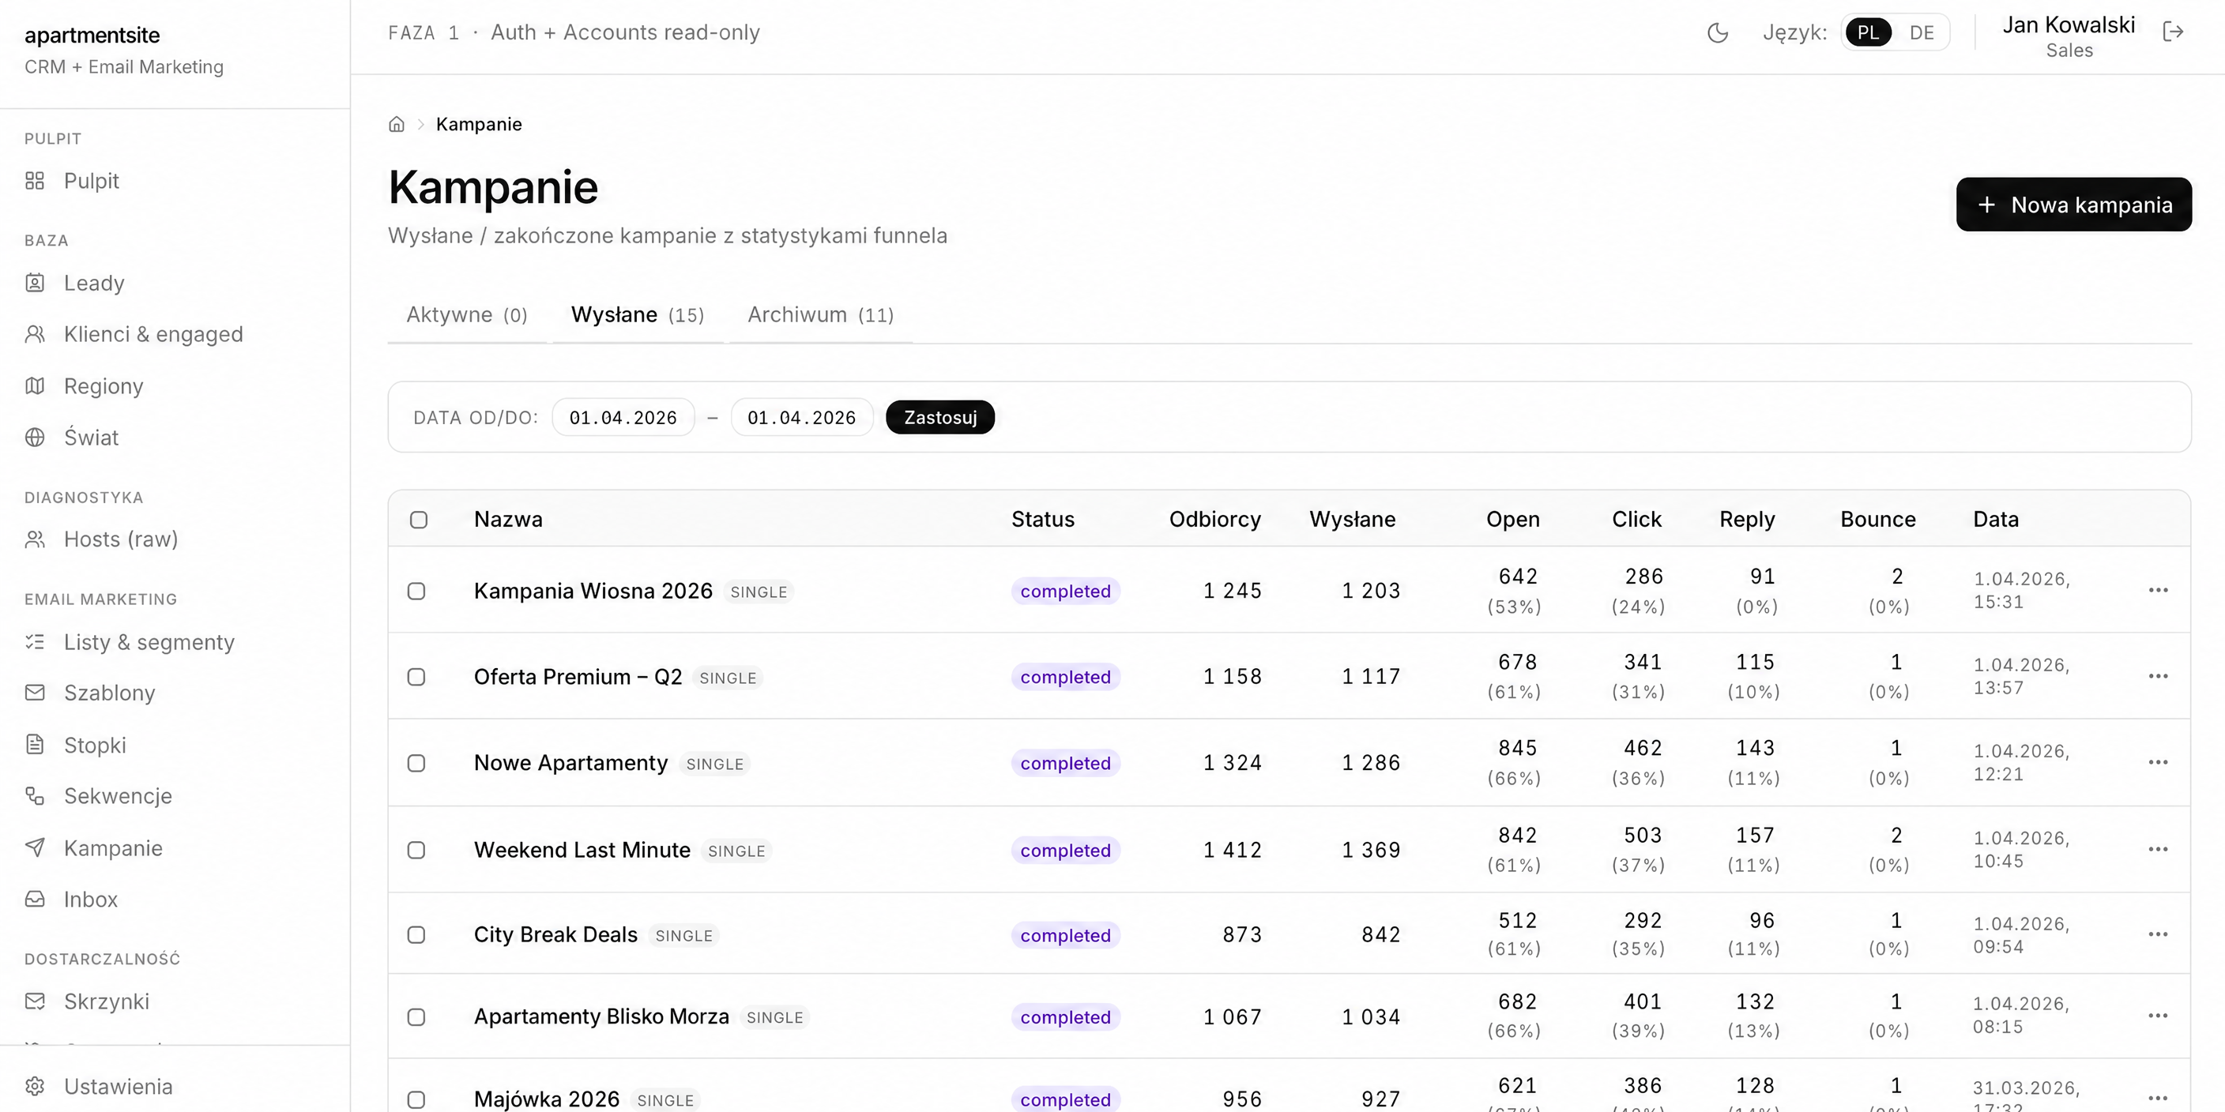Viewport: 2225px width, 1112px height.
Task: Select the Apartamenty Blisko Morza row checkbox
Action: coord(416,1017)
